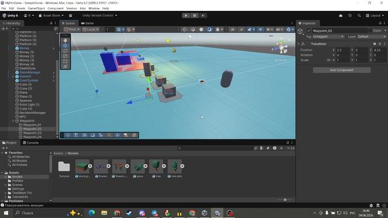
Task: Select the Move tool in Scene toolbar
Action: (65, 46)
